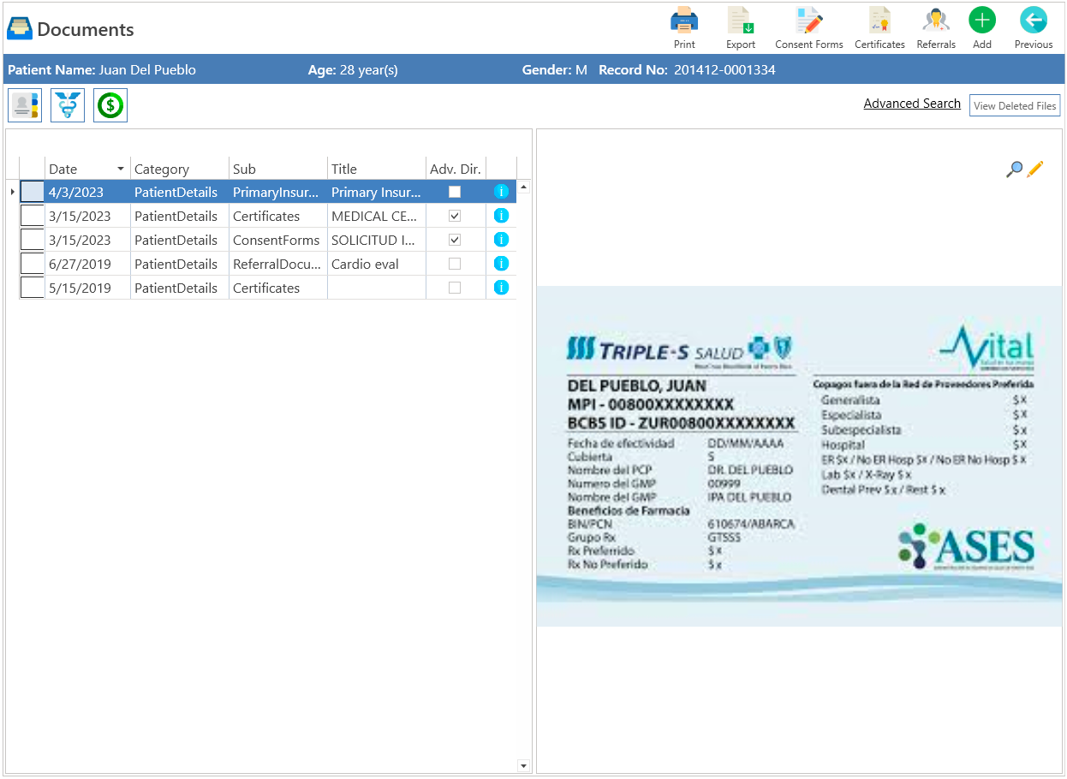Open the Date column sort dropdown arrow
The image size is (1067, 779).
pos(121,169)
